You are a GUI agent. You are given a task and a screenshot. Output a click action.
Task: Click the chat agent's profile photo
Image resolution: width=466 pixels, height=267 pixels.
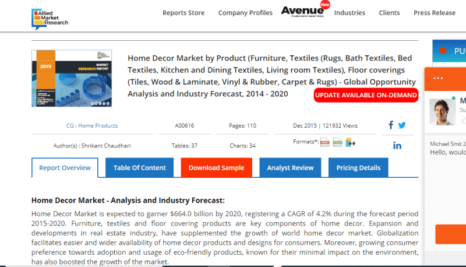pyautogui.click(x=442, y=111)
